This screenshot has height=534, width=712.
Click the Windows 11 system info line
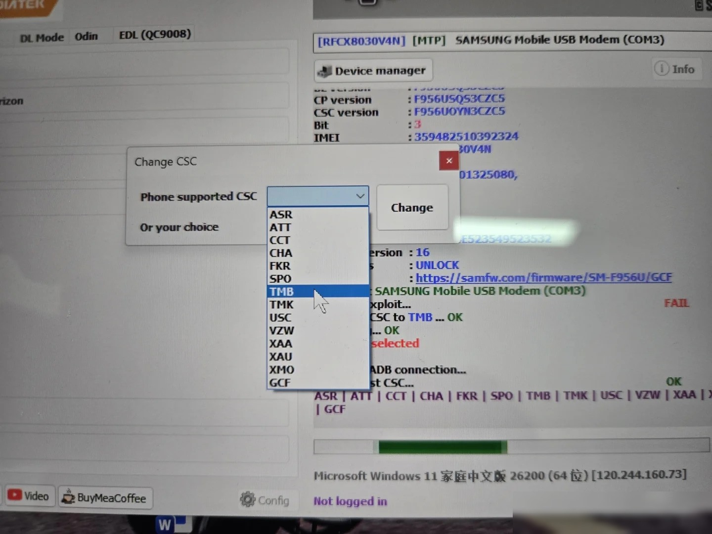(500, 476)
